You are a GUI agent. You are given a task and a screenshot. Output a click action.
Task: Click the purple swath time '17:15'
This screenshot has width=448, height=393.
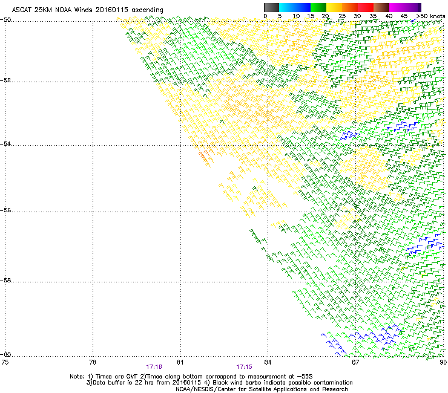[245, 367]
